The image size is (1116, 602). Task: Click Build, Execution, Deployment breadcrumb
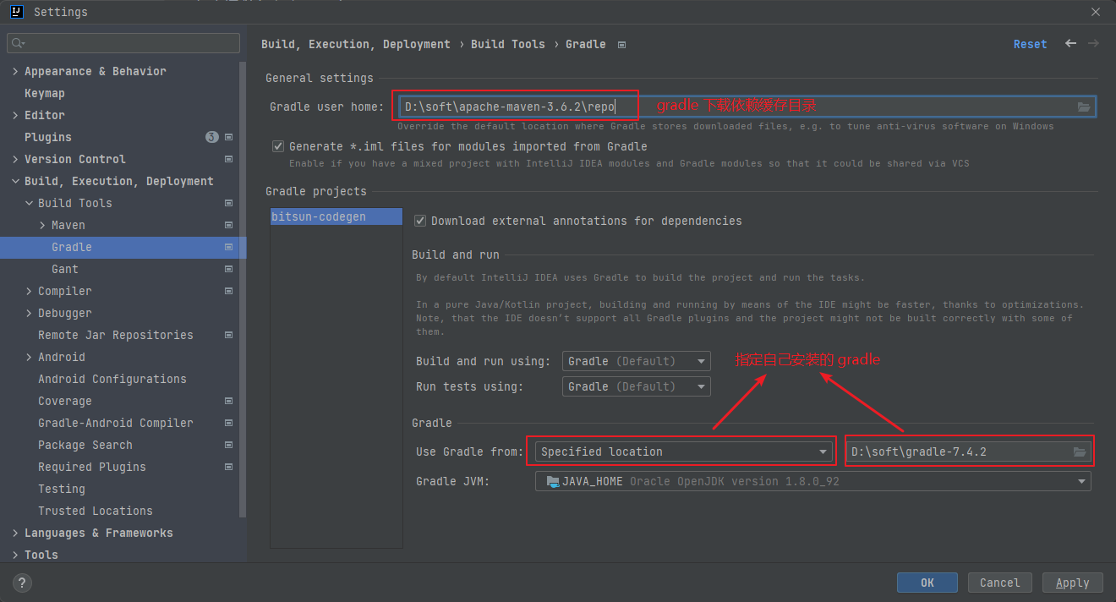[356, 44]
